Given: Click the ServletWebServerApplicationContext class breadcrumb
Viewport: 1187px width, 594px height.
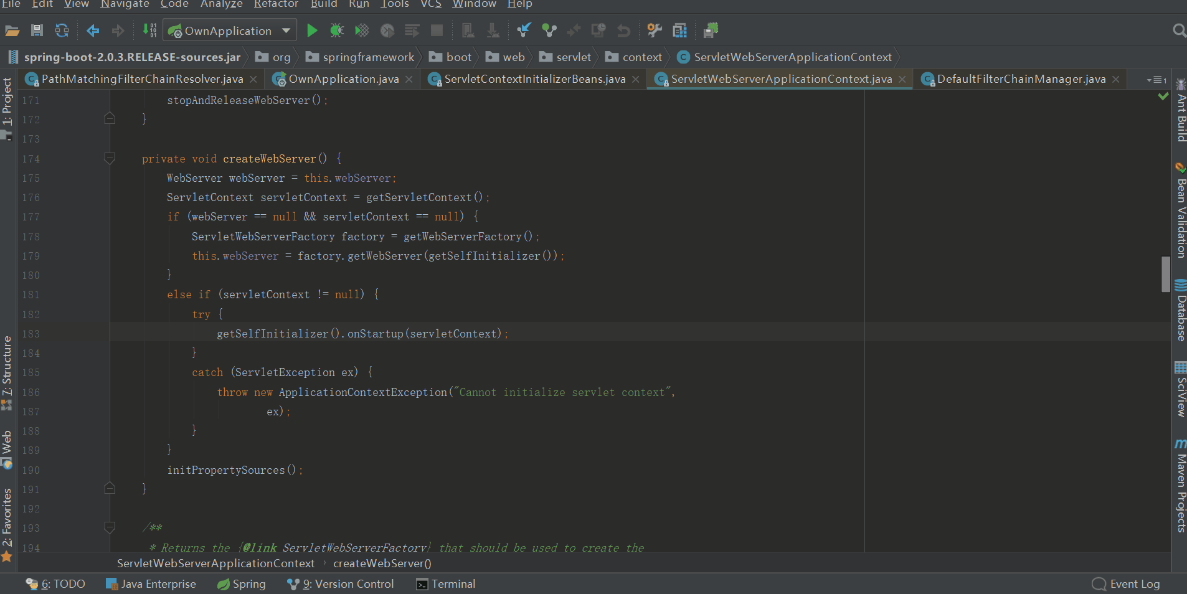Looking at the screenshot, I should [x=785, y=57].
